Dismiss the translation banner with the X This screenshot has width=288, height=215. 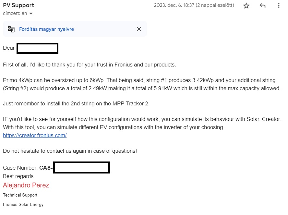139,29
